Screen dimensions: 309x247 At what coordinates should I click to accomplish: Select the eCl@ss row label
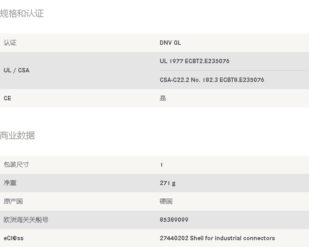pos(14,238)
